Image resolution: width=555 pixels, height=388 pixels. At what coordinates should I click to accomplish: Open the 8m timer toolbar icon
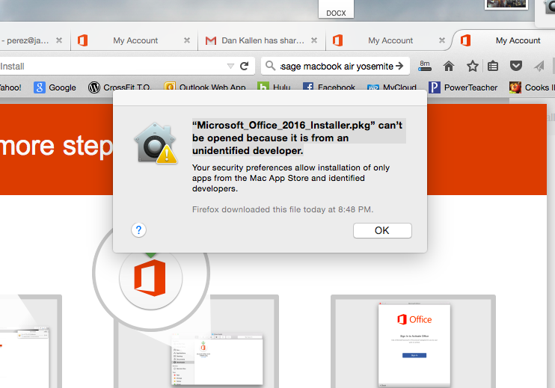424,66
